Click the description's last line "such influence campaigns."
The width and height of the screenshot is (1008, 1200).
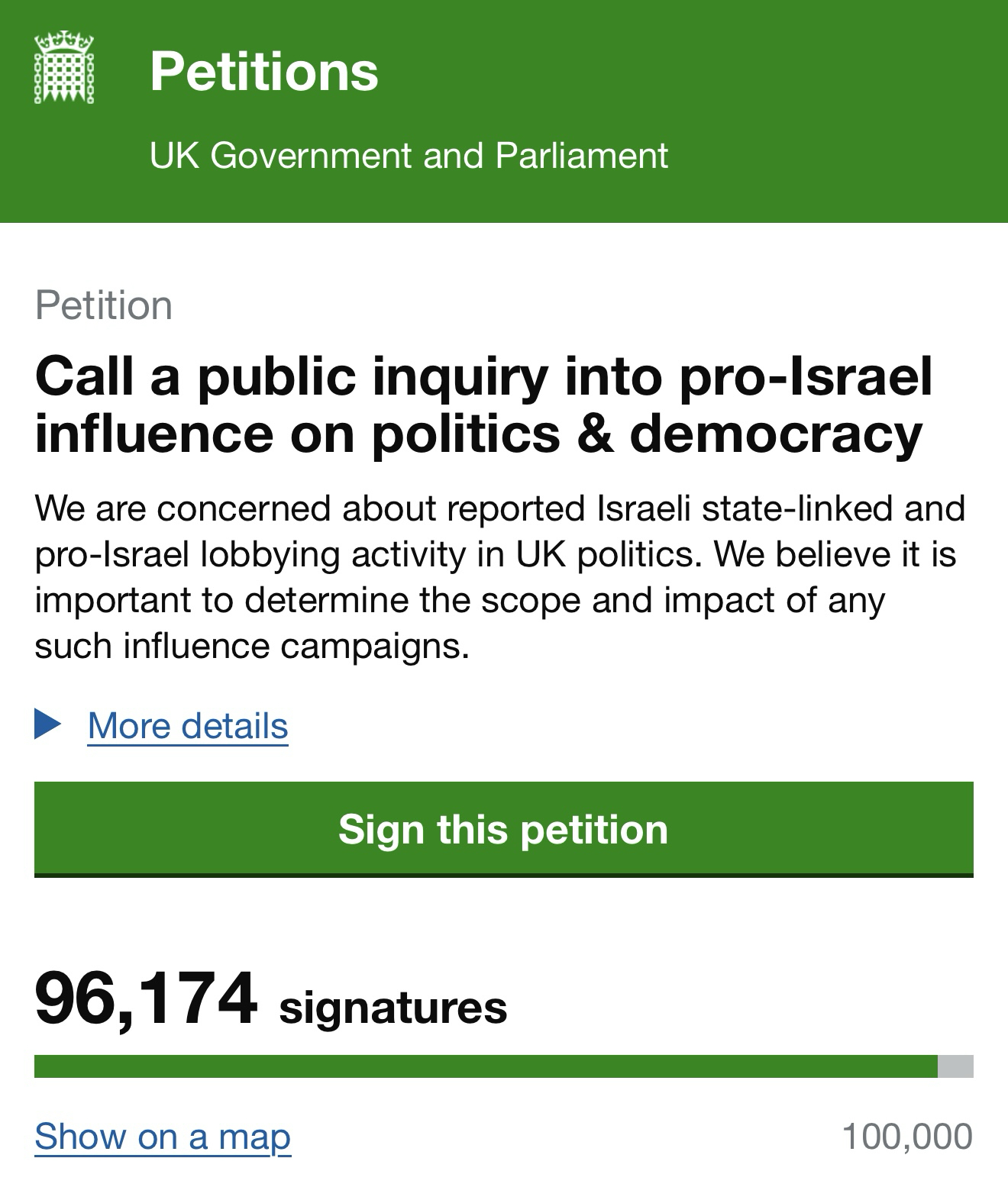point(252,646)
